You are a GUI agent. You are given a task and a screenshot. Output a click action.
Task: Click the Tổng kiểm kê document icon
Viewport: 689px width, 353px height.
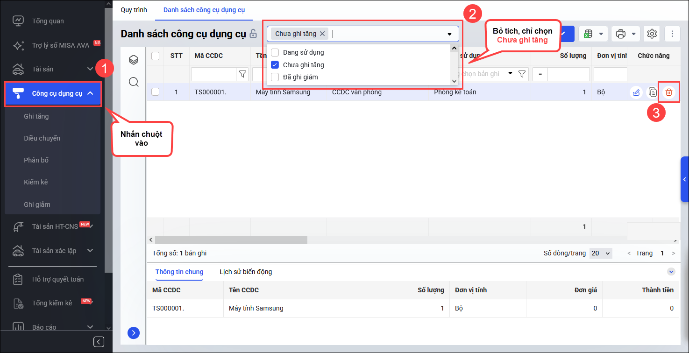tap(18, 303)
